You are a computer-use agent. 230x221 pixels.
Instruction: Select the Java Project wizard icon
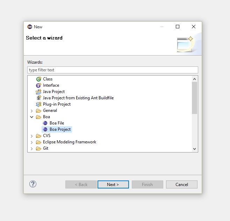tap(38, 92)
